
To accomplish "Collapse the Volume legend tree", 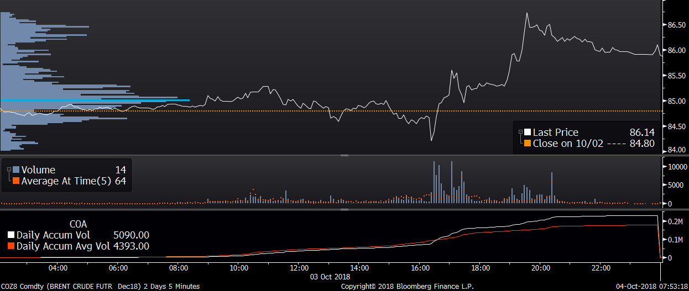I will click(x=9, y=170).
